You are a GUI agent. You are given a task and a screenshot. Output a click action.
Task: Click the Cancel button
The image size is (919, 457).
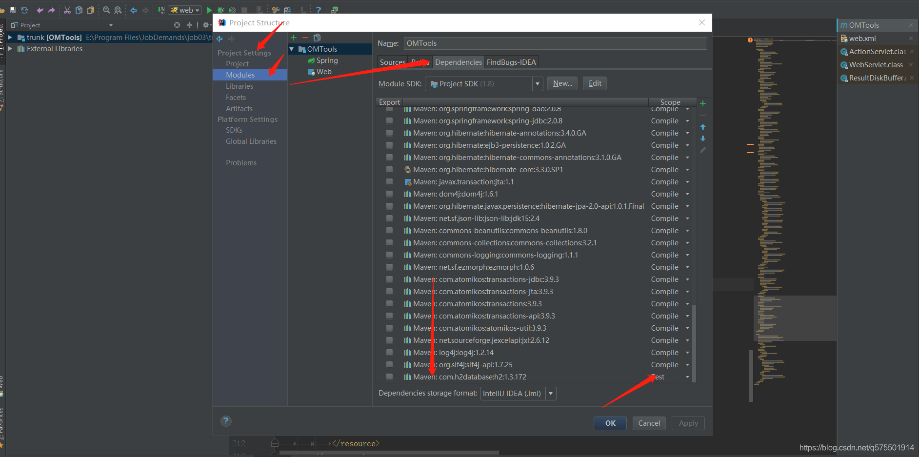[649, 423]
